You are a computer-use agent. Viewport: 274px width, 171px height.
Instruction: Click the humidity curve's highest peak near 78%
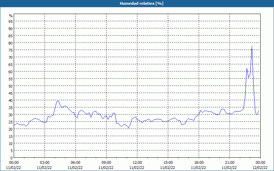(x=252, y=46)
